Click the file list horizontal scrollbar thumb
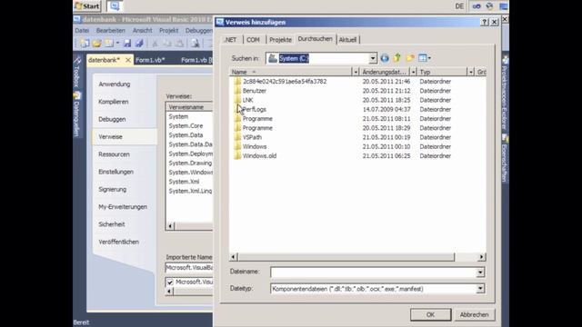This screenshot has width=582, height=327. tap(346, 257)
